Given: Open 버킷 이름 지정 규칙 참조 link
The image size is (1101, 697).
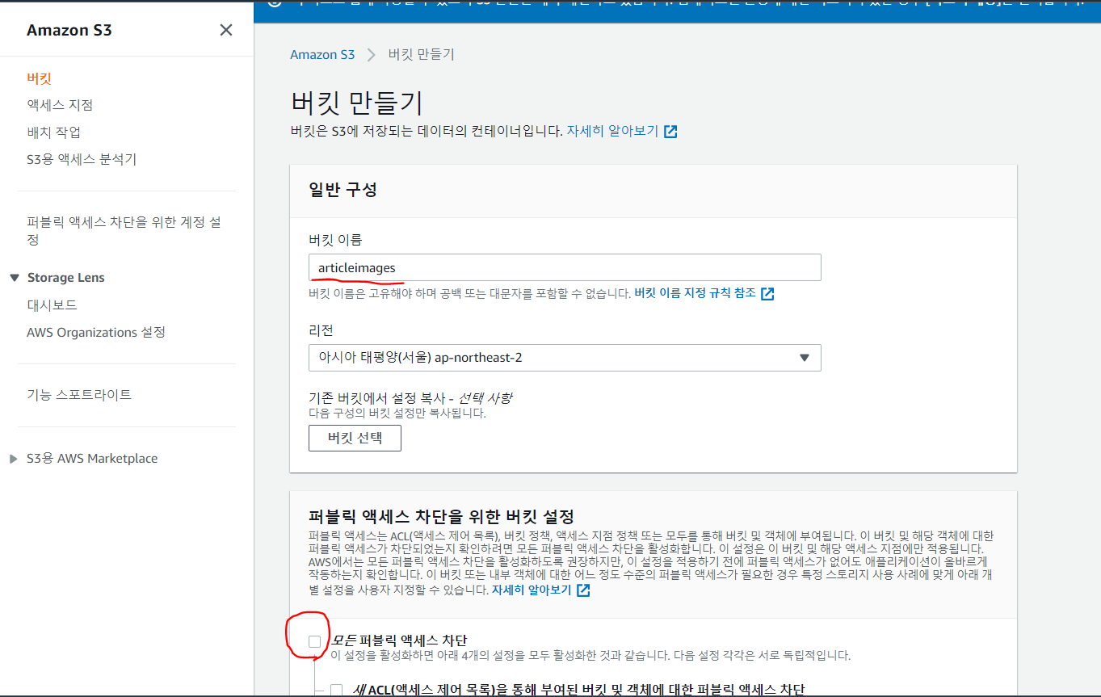Looking at the screenshot, I should tap(695, 293).
